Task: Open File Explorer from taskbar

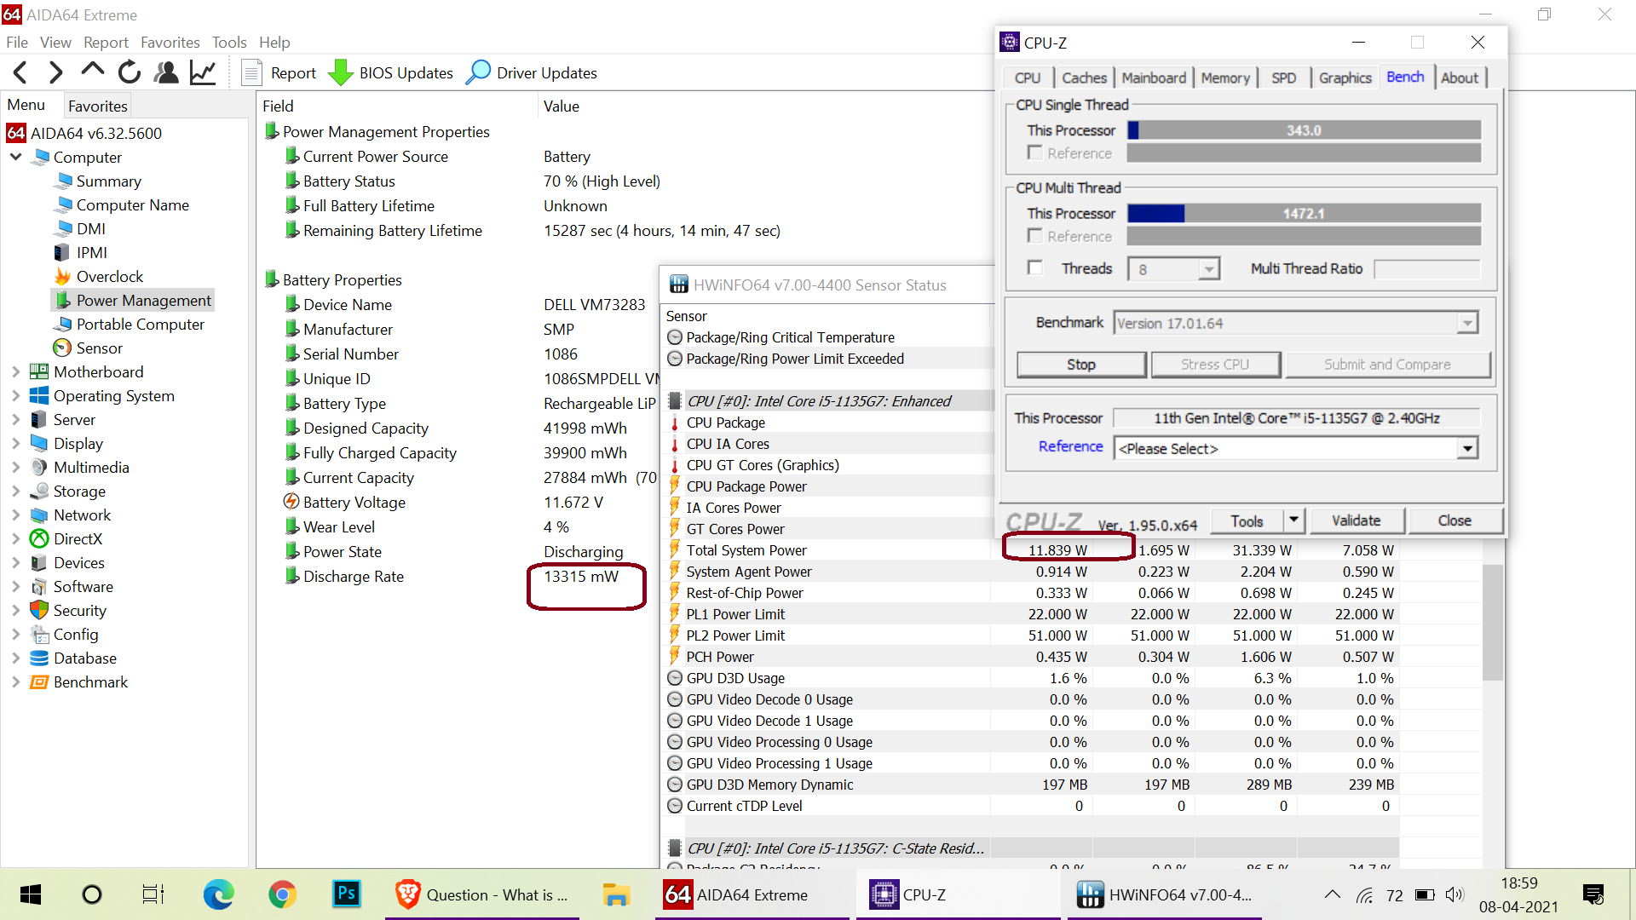Action: [616, 894]
